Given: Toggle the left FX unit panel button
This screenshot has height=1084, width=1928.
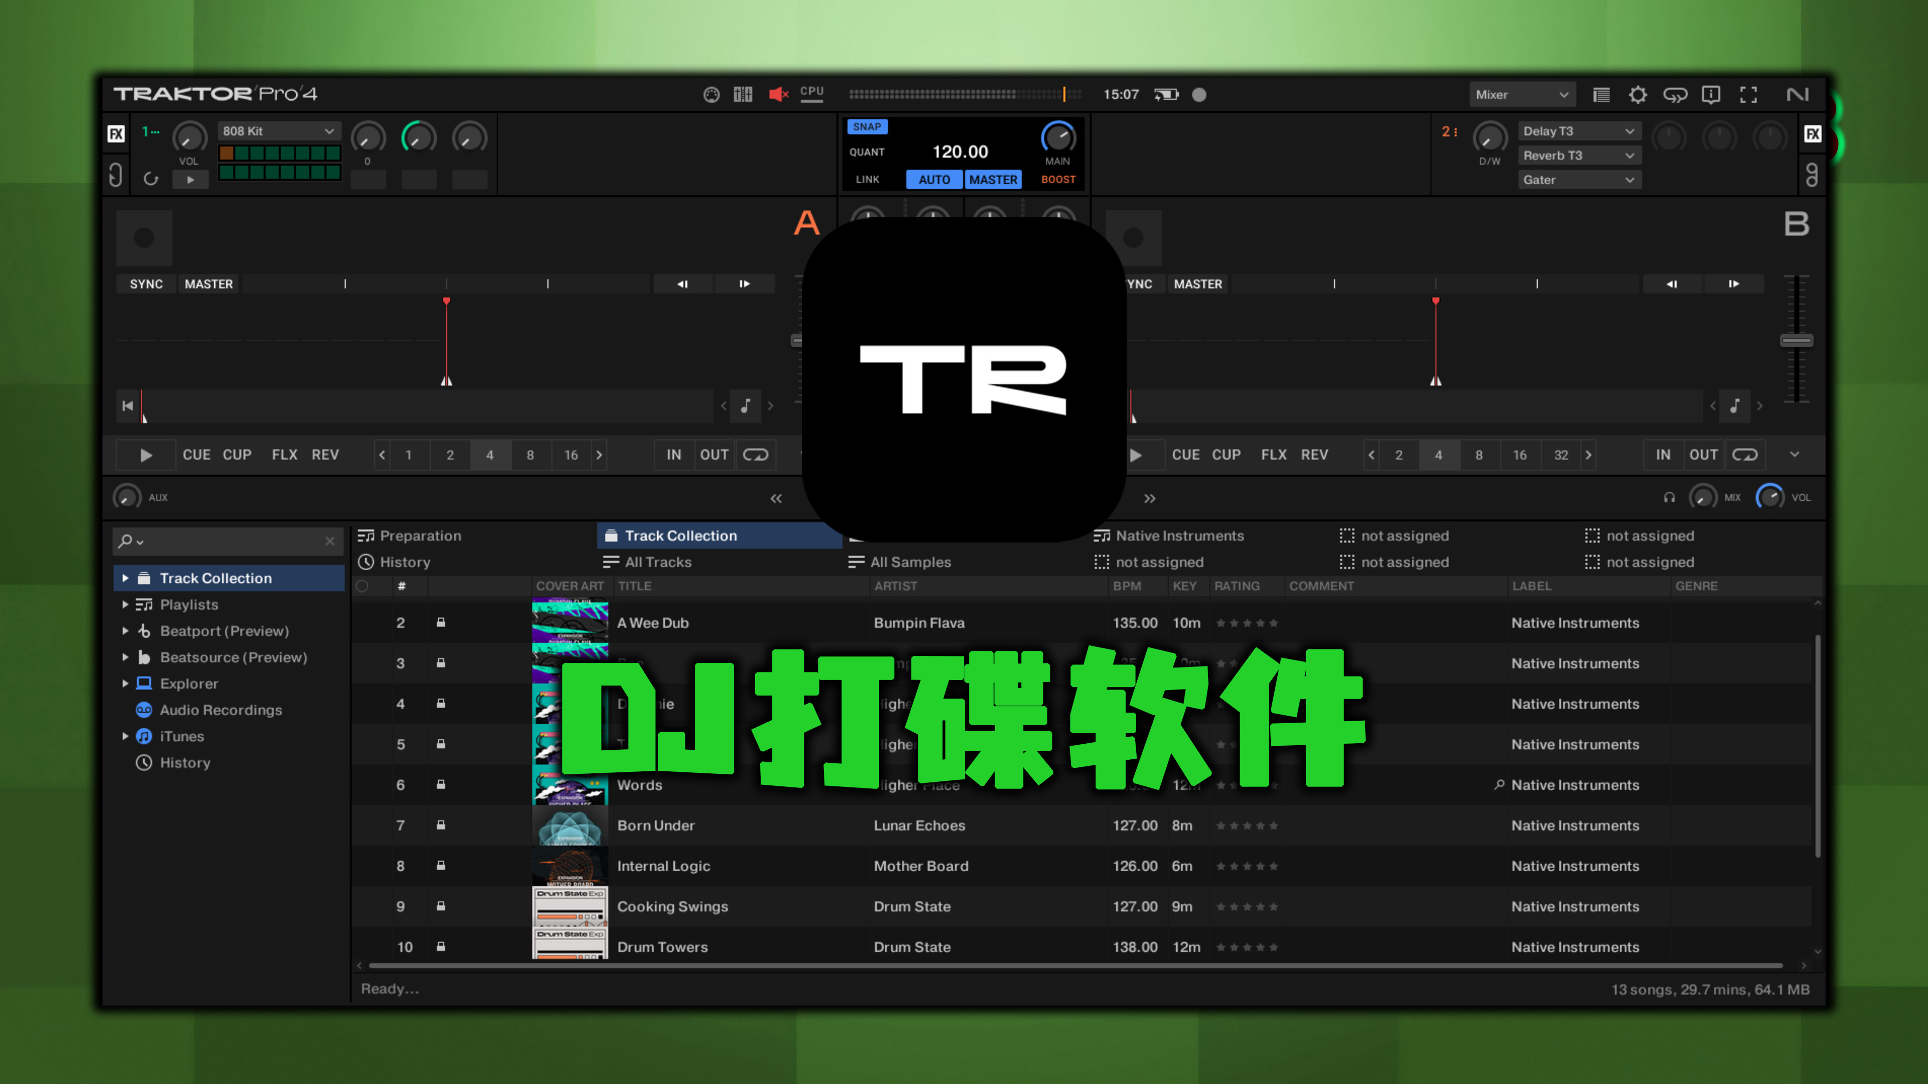Looking at the screenshot, I should point(116,134).
